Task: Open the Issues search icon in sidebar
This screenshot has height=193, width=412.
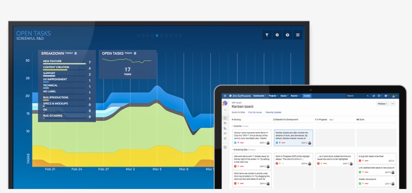Action: (225, 133)
